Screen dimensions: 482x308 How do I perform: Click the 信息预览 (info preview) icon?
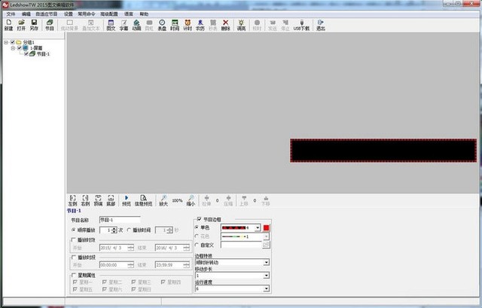143,200
